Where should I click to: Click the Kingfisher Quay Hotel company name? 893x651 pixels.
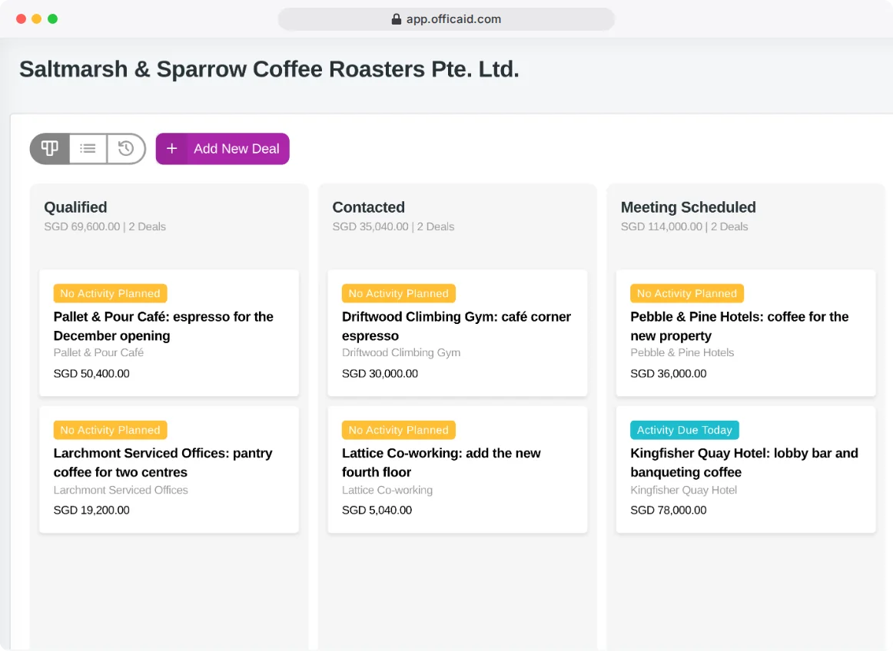pos(683,490)
